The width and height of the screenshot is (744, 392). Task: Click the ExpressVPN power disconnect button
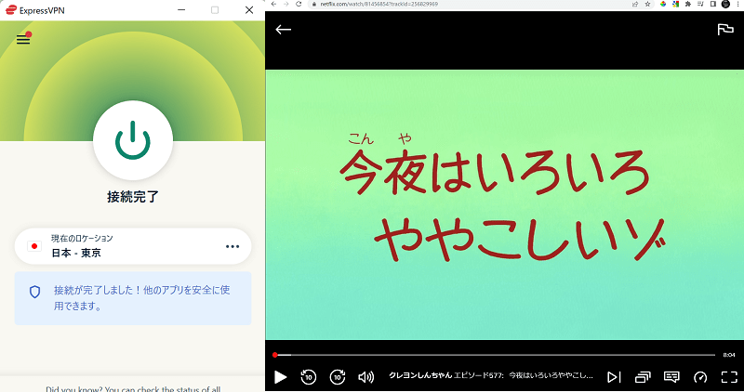[133, 140]
